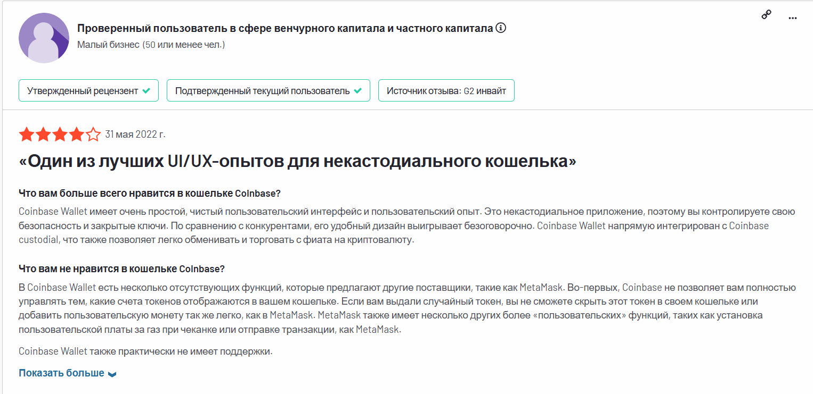Click heading 'Что вам больше всего нравится в кошельке Coinbase?'

pos(150,192)
